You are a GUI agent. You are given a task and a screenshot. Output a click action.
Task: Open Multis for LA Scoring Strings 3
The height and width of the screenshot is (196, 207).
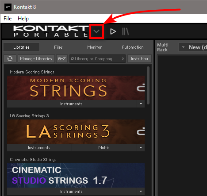tap(104, 148)
